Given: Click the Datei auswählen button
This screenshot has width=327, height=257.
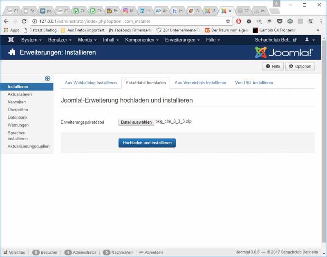Looking at the screenshot, I should (x=136, y=122).
